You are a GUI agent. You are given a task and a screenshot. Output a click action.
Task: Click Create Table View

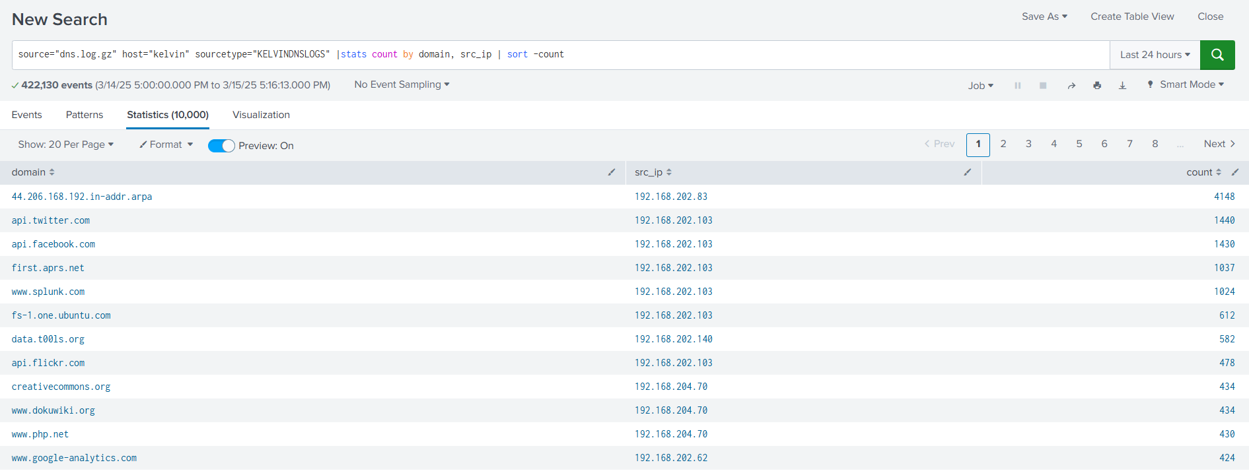[1132, 16]
